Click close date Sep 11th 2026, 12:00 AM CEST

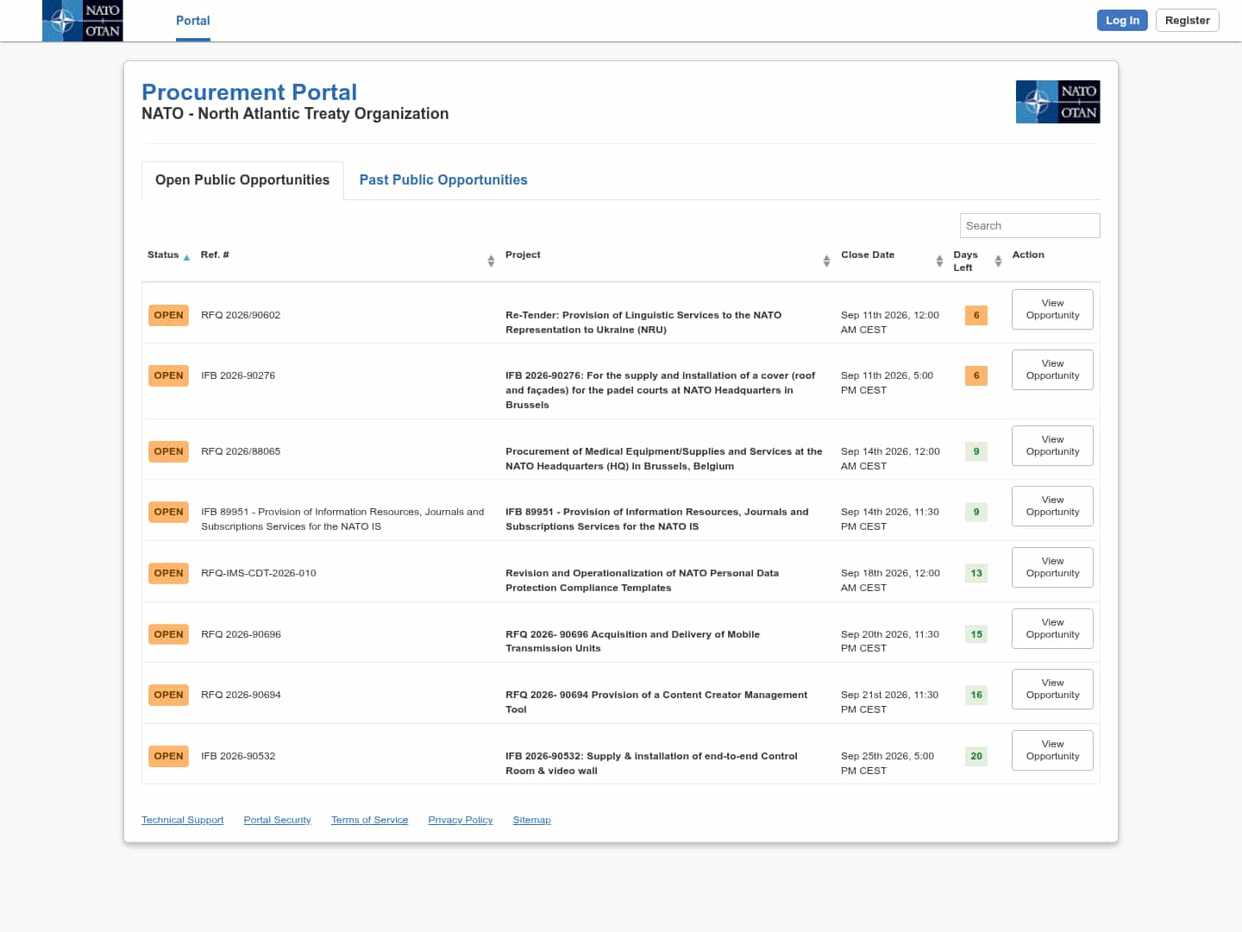[890, 322]
